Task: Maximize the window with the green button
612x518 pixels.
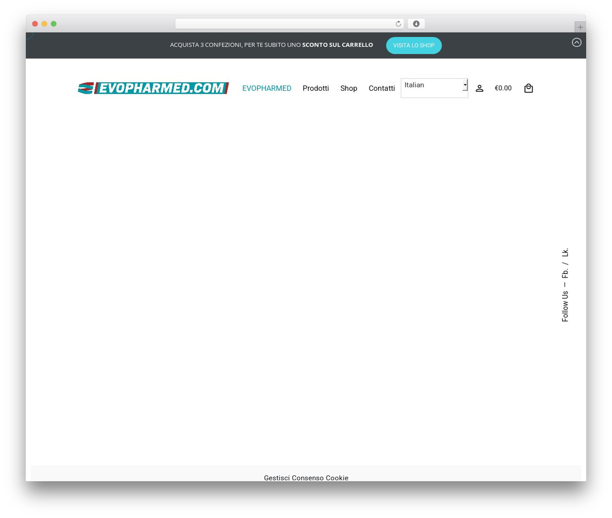Action: 54,24
